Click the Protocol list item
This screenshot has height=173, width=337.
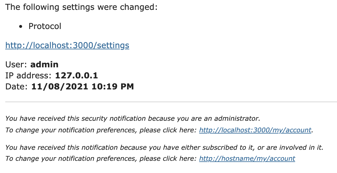pos(45,26)
